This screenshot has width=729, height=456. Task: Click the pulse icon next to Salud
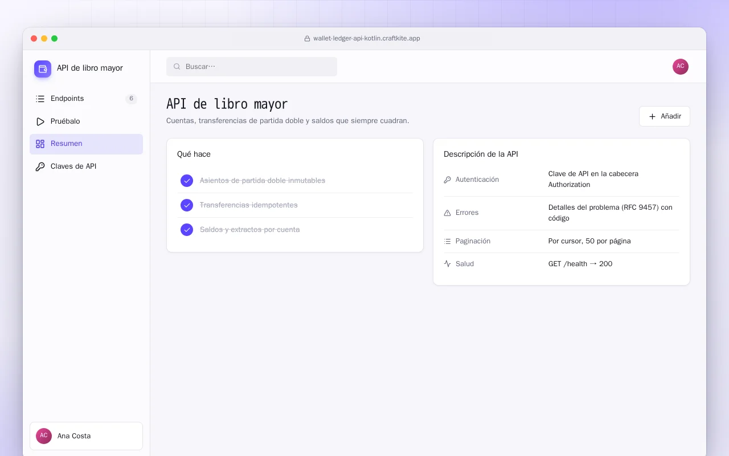tap(447, 264)
